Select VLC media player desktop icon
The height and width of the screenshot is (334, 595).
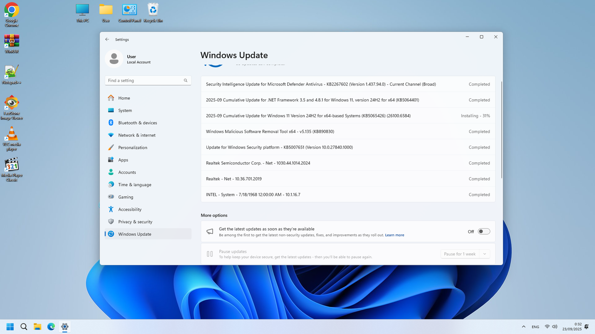point(12,139)
